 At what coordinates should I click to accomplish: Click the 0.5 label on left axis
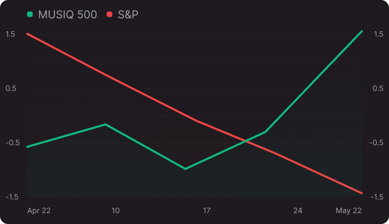click(10, 88)
